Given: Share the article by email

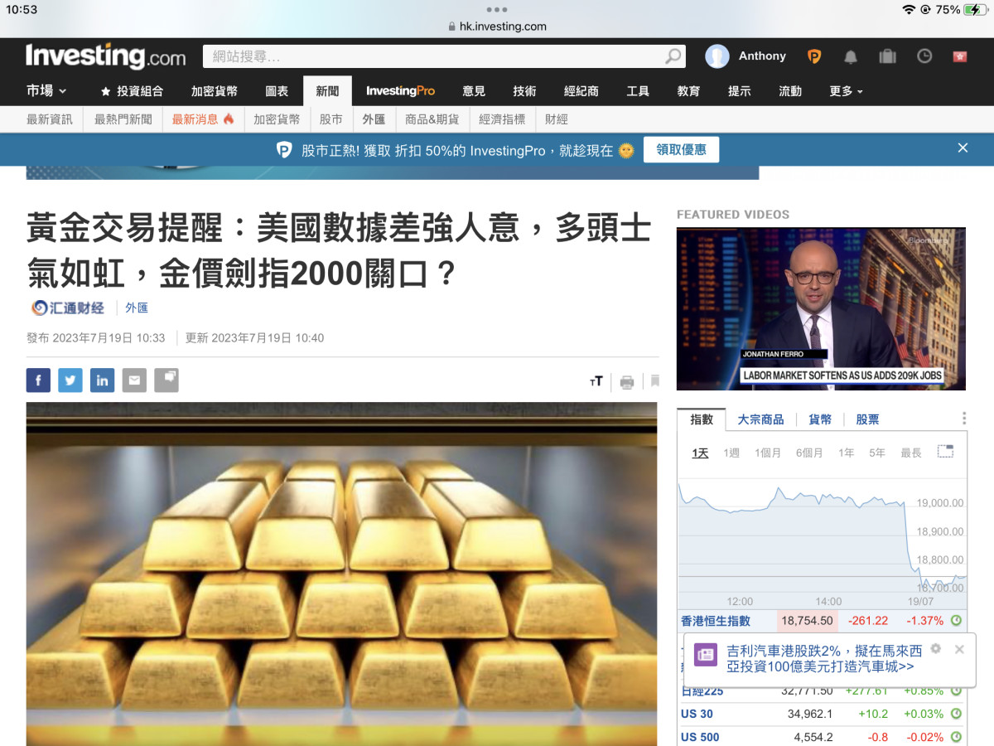Looking at the screenshot, I should tap(134, 380).
